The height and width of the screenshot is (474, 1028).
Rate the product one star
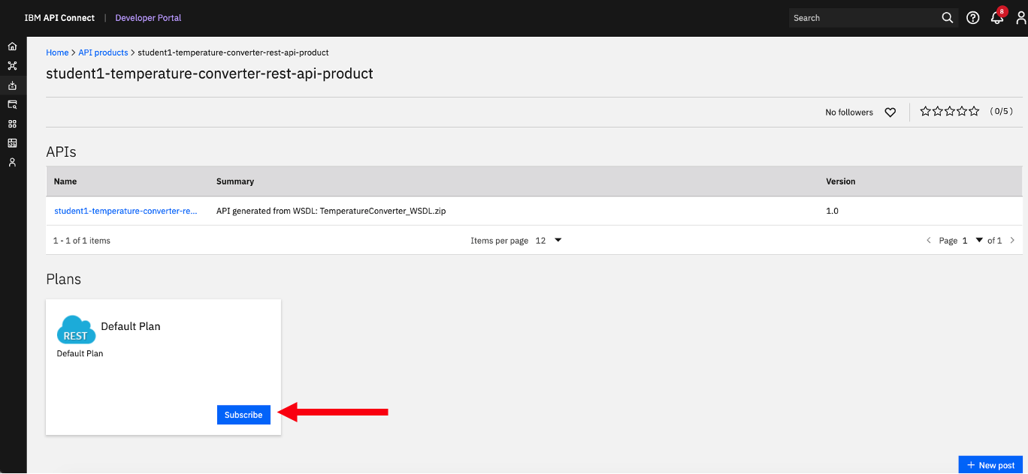pos(926,111)
